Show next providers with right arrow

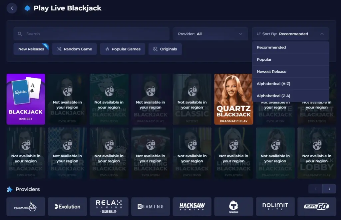[x=329, y=189]
